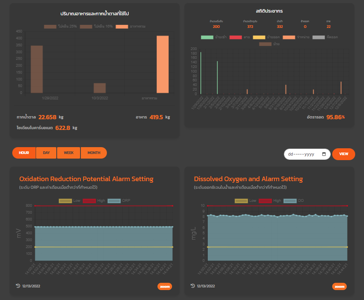The height and width of the screenshot is (300, 364).
Task: Switch to the DAY time range tab
Action: click(x=46, y=153)
